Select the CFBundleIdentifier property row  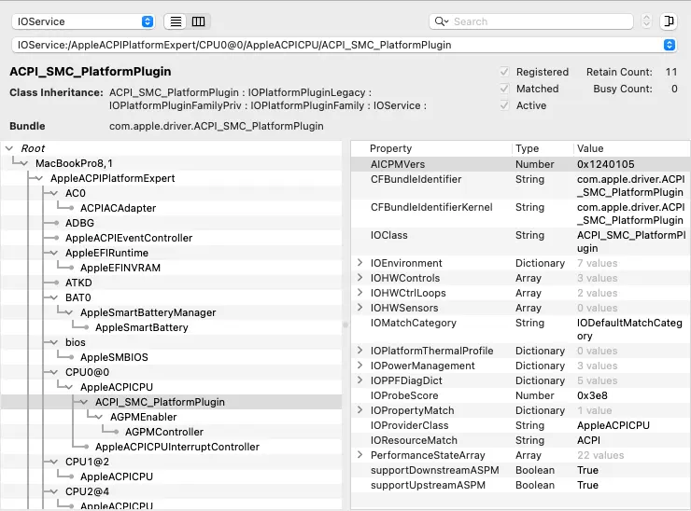(x=520, y=186)
